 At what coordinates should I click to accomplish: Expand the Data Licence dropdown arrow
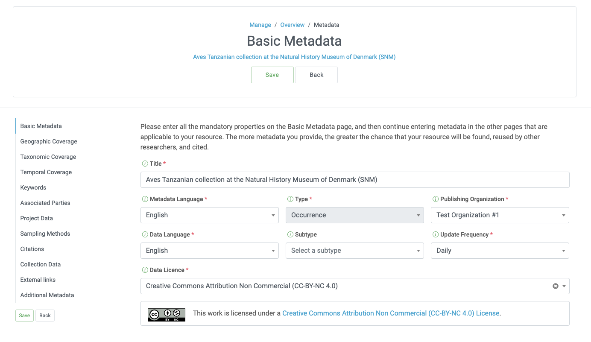(564, 286)
